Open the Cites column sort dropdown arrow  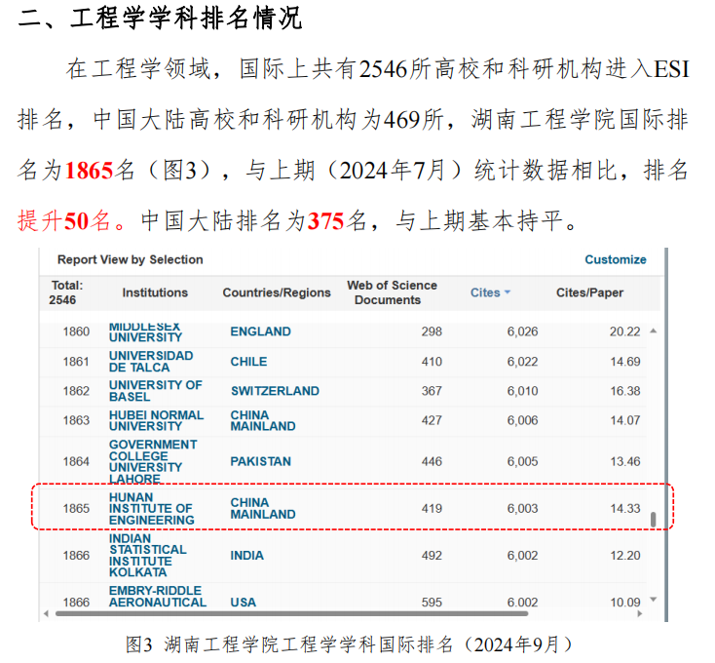[x=508, y=292]
